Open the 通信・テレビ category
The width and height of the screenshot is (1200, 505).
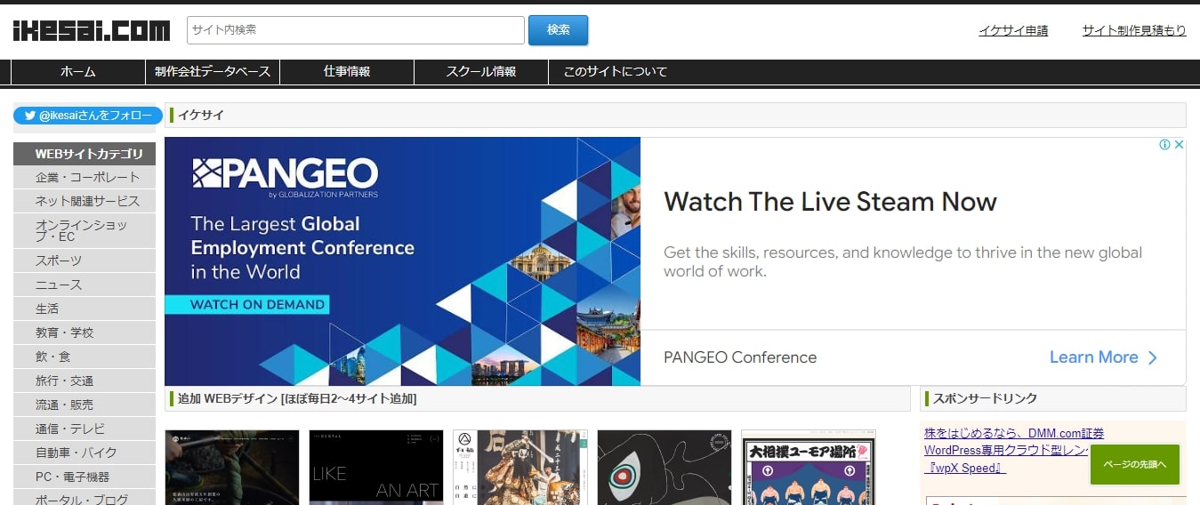(x=85, y=429)
